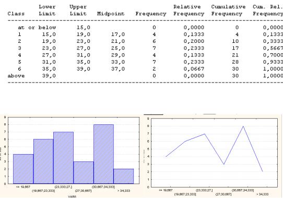Click the "Cumulative Frequency" column header
This screenshot has height=198, width=283.
[x=228, y=10]
